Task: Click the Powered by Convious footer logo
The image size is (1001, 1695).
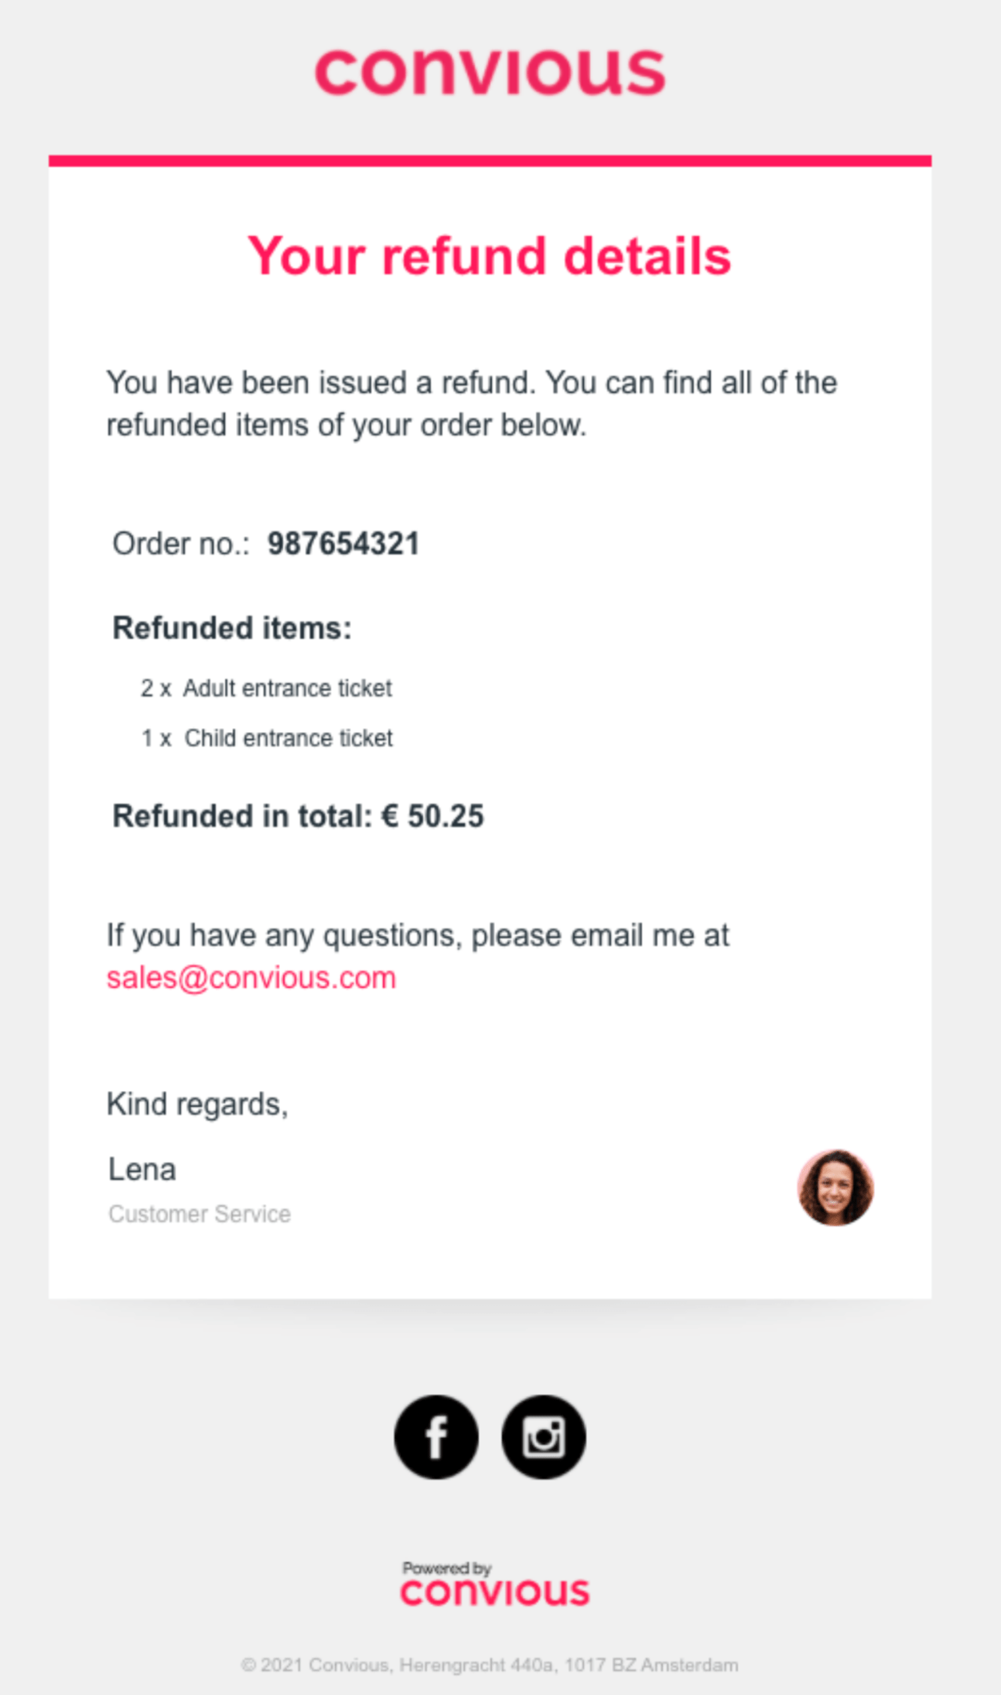Action: 495,1583
